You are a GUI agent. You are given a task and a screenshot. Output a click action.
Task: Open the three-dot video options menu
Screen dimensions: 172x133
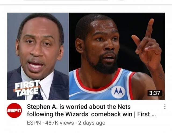pos(165,107)
